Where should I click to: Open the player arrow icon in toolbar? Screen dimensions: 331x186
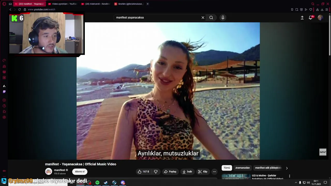[306, 10]
